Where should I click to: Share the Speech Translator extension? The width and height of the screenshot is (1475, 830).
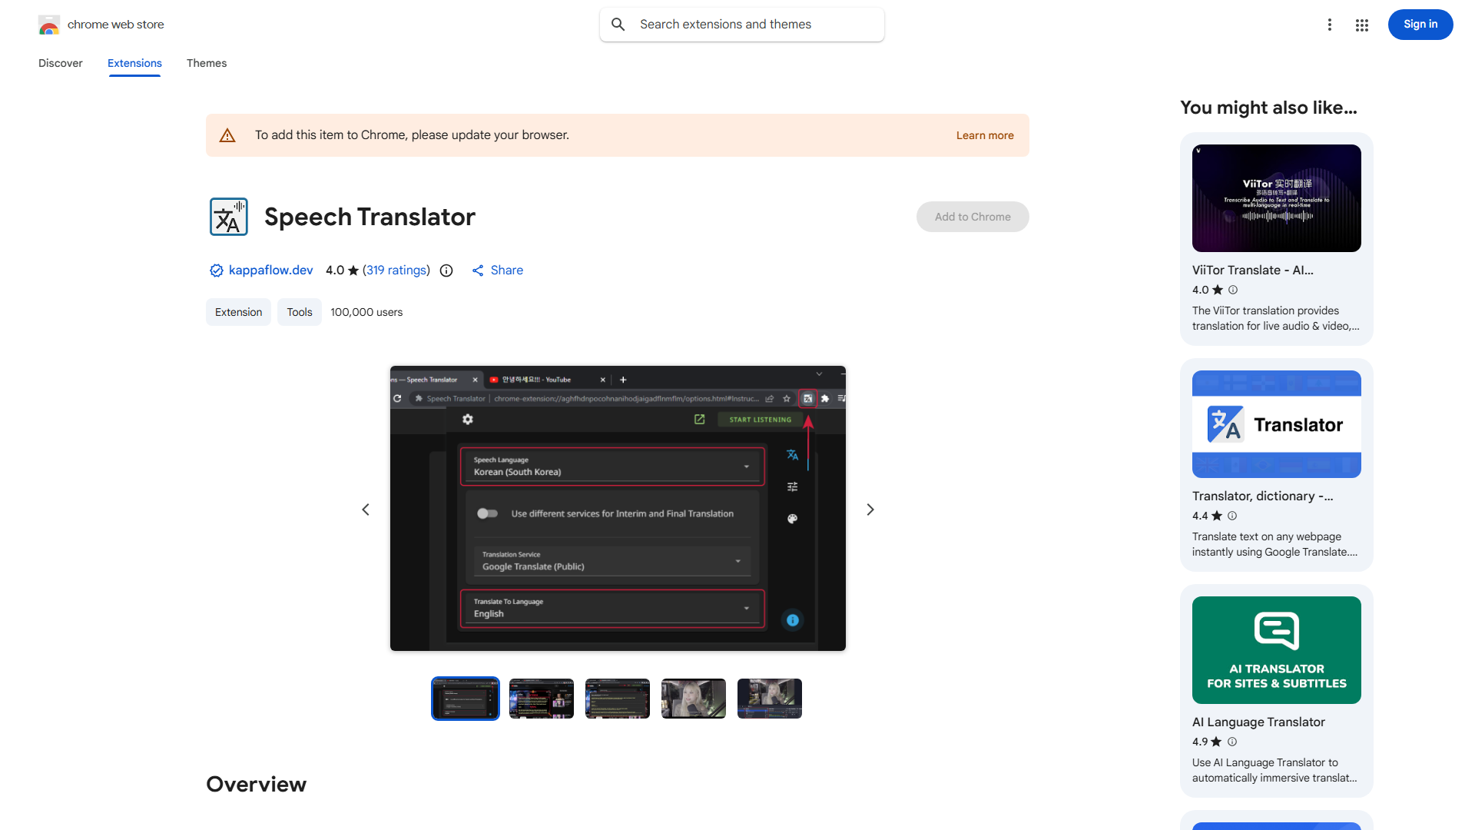click(497, 271)
